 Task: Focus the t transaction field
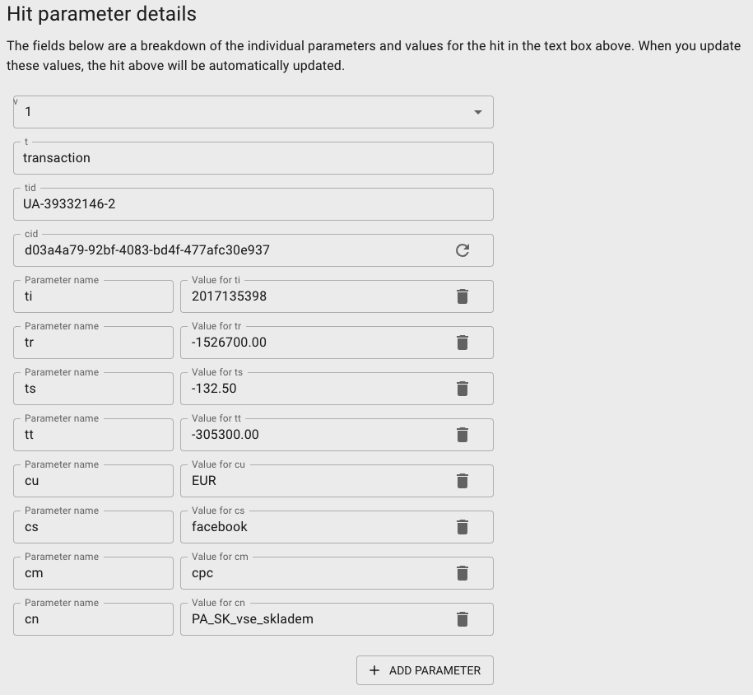point(253,158)
